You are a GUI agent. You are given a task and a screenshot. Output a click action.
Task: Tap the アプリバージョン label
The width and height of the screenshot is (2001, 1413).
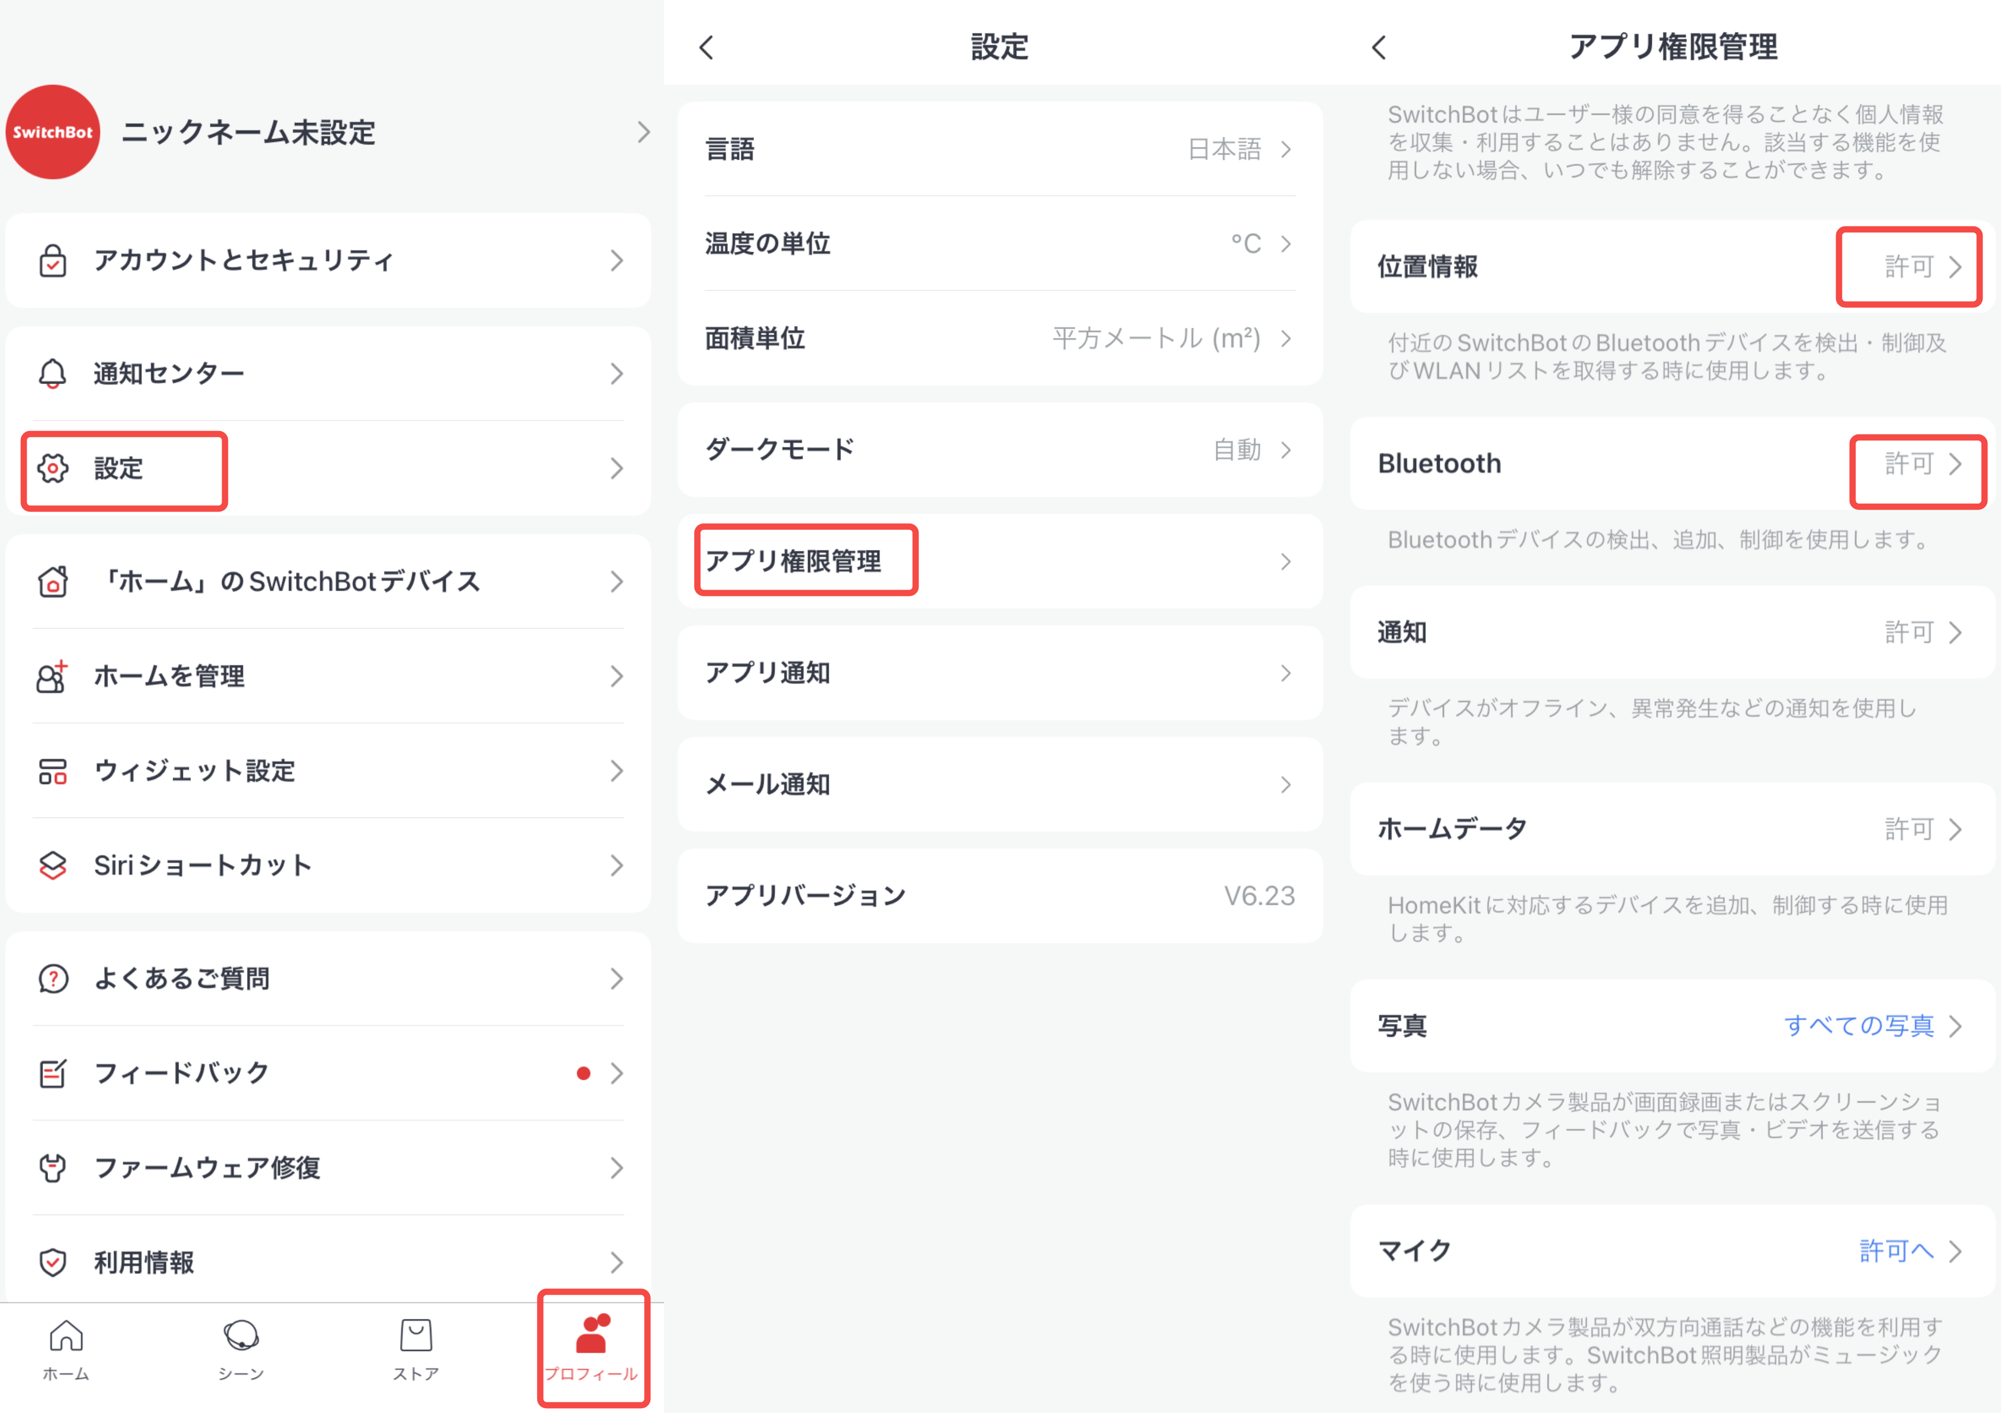pyautogui.click(x=806, y=896)
